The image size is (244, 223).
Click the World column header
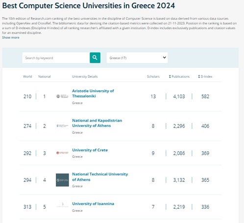(x=27, y=76)
